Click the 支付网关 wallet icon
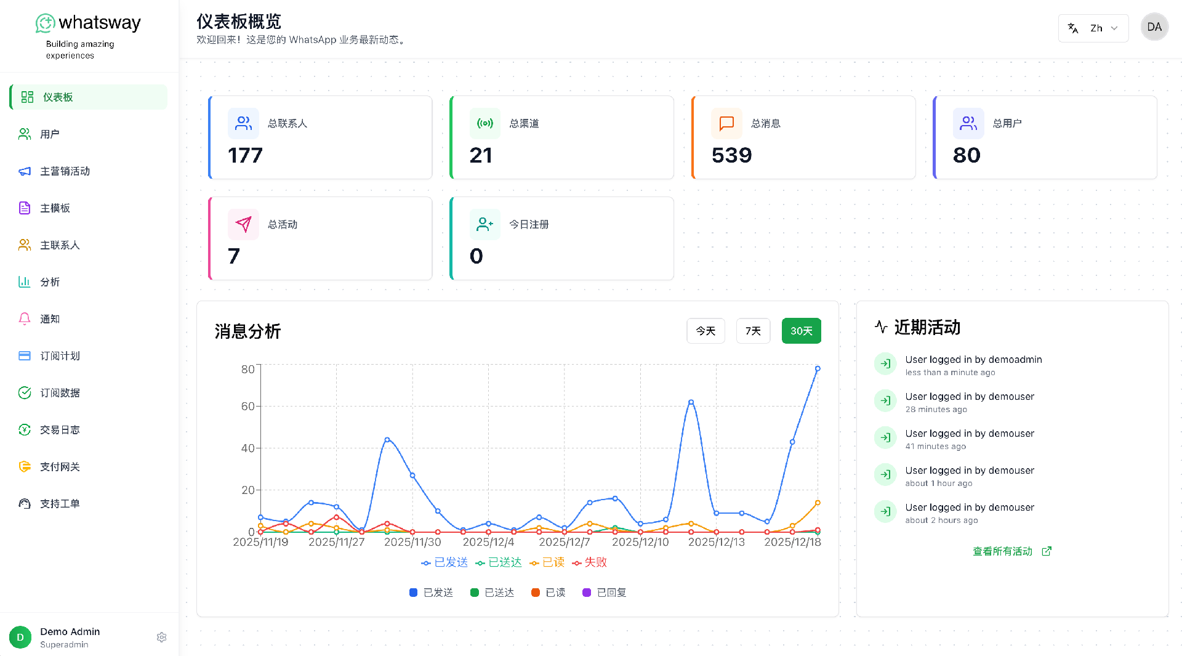The width and height of the screenshot is (1182, 656). (25, 467)
